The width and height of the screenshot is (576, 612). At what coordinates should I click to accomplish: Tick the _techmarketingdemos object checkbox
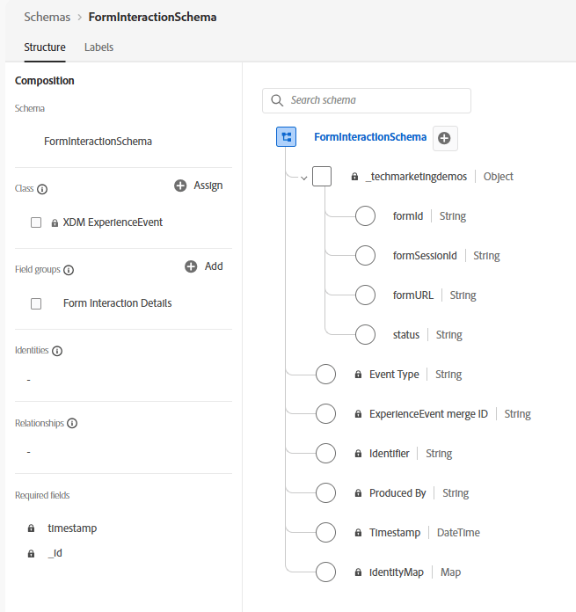click(x=322, y=177)
